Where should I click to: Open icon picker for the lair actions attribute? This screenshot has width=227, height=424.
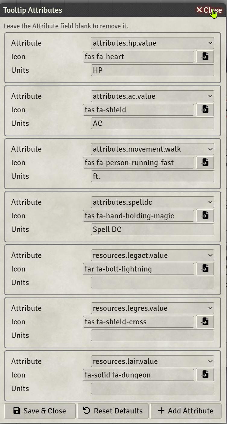click(x=205, y=374)
